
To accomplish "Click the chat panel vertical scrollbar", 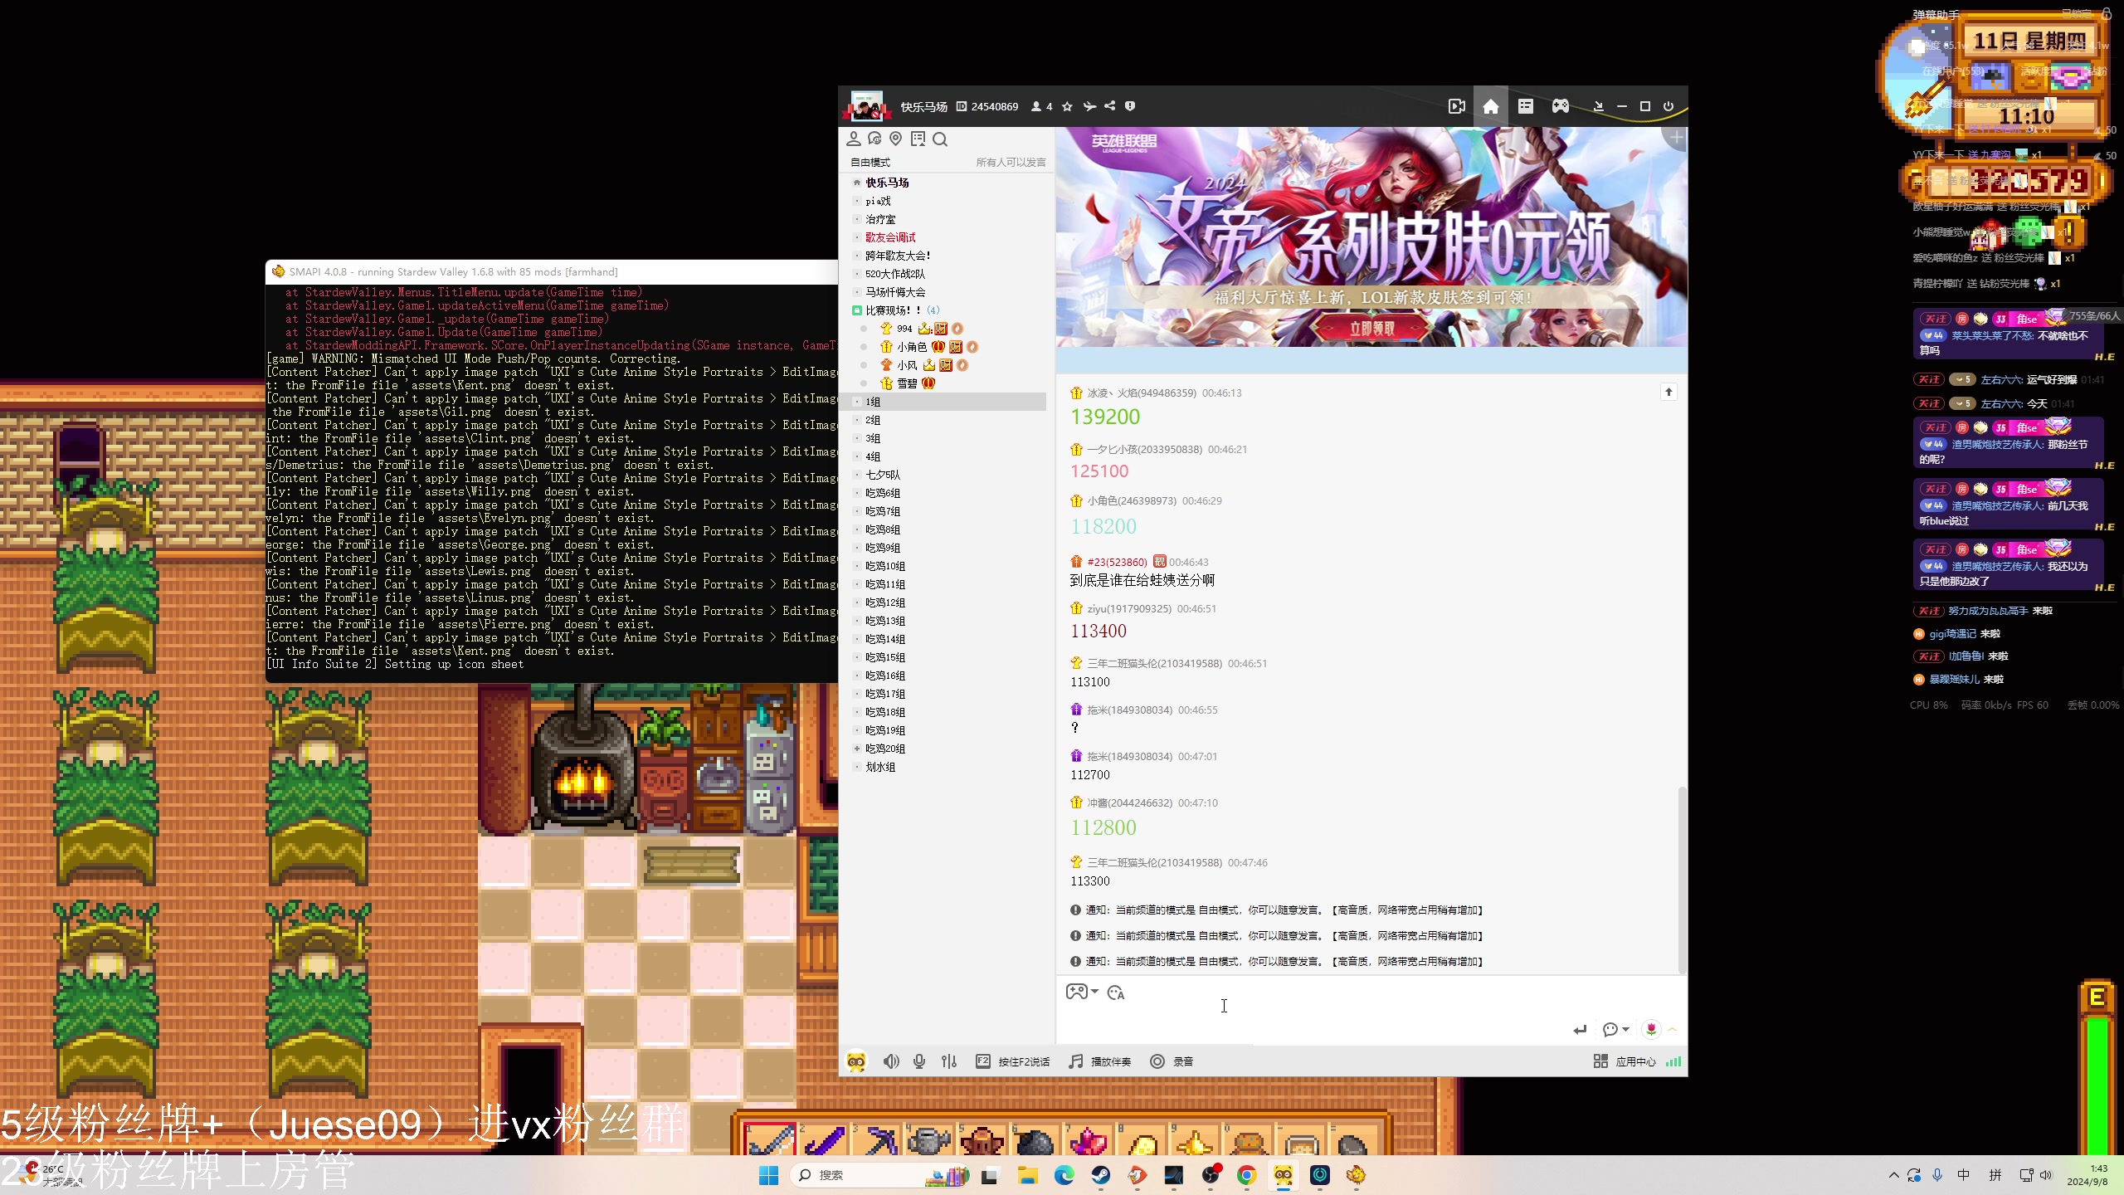I will click(1682, 880).
